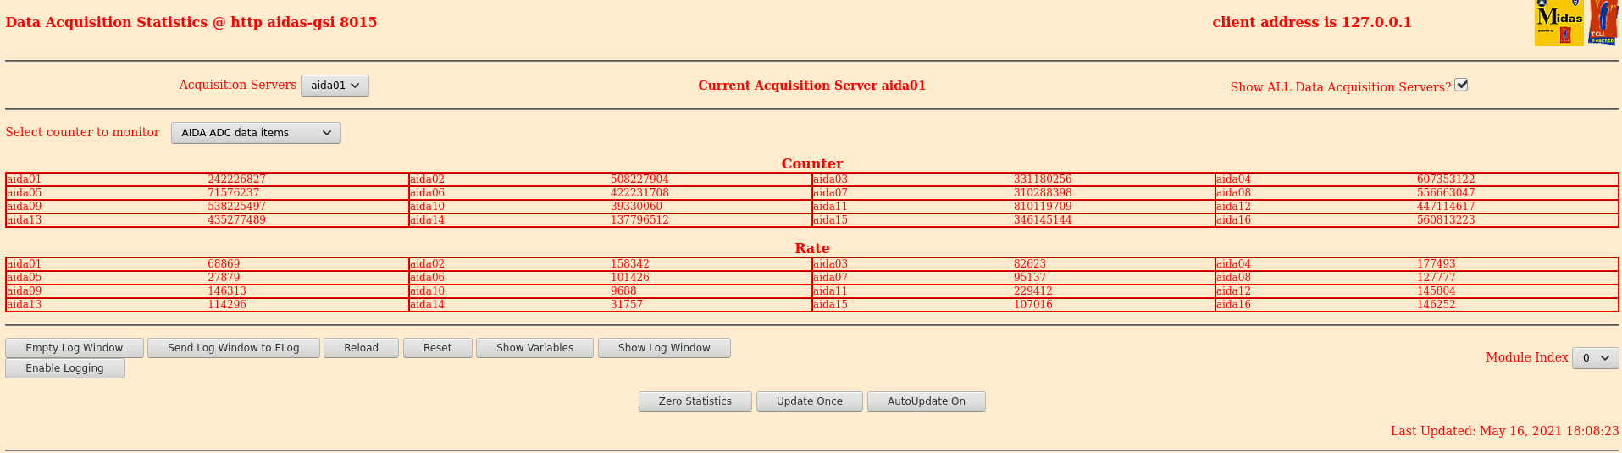Select rate value 146313 for aida09
The height and width of the screenshot is (453, 1622).
click(227, 291)
